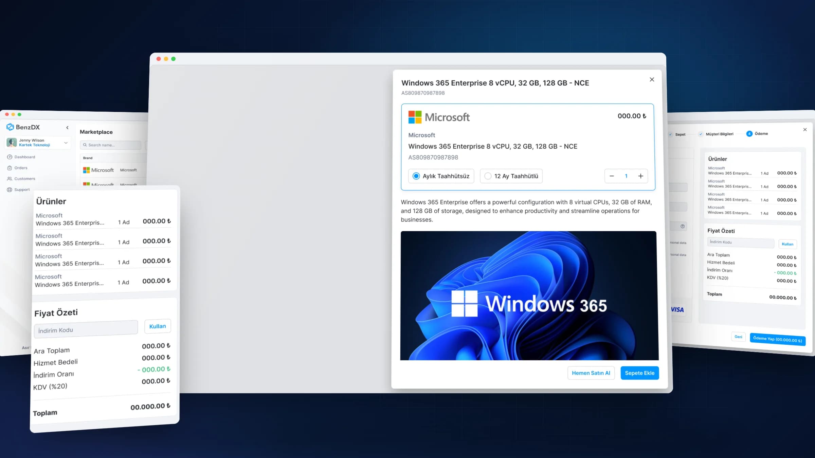Click the yellow window button of main window
This screenshot has width=815, height=458.
coord(166,59)
